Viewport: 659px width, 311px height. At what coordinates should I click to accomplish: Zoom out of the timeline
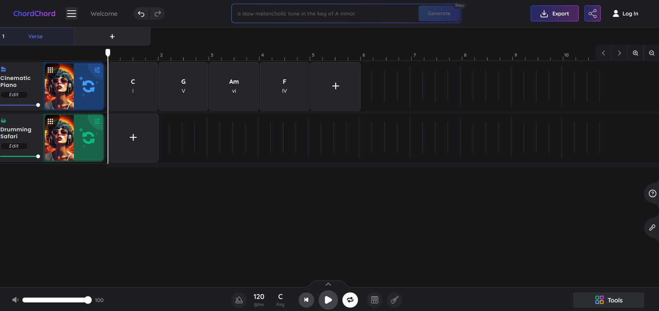pos(652,53)
